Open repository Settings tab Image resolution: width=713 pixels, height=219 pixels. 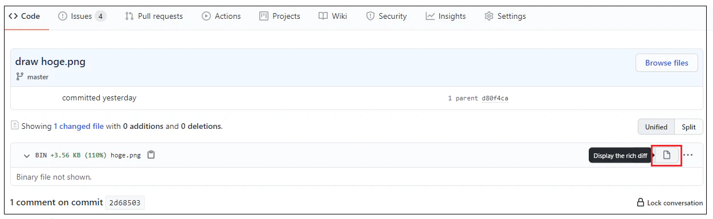505,16
